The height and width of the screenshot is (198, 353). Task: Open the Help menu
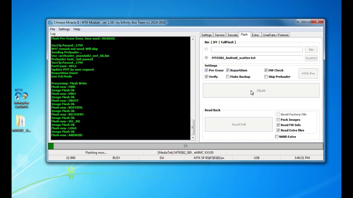pos(77,29)
